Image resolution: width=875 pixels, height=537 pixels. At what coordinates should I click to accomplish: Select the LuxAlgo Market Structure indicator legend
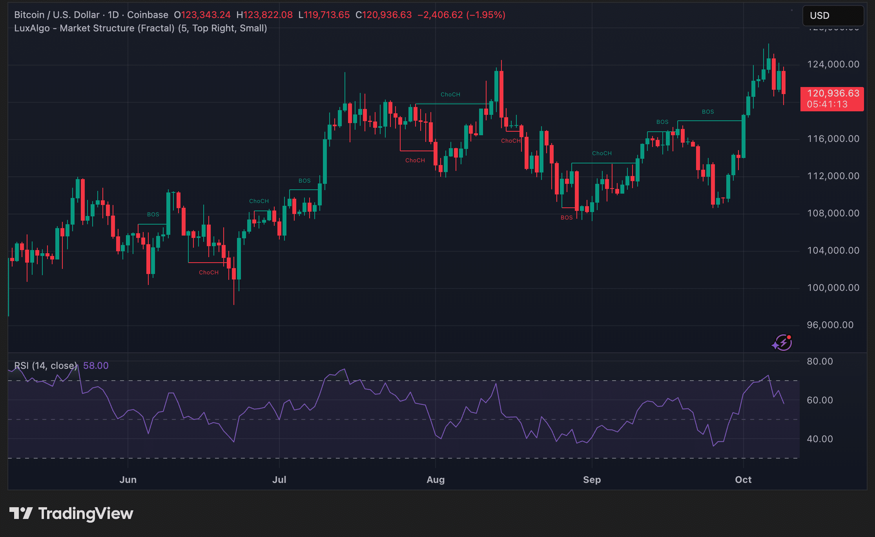tap(139, 28)
